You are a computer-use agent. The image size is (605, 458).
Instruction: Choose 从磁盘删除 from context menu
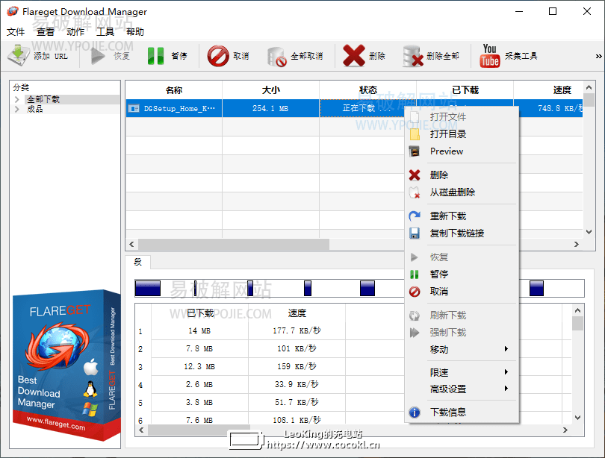pos(452,192)
